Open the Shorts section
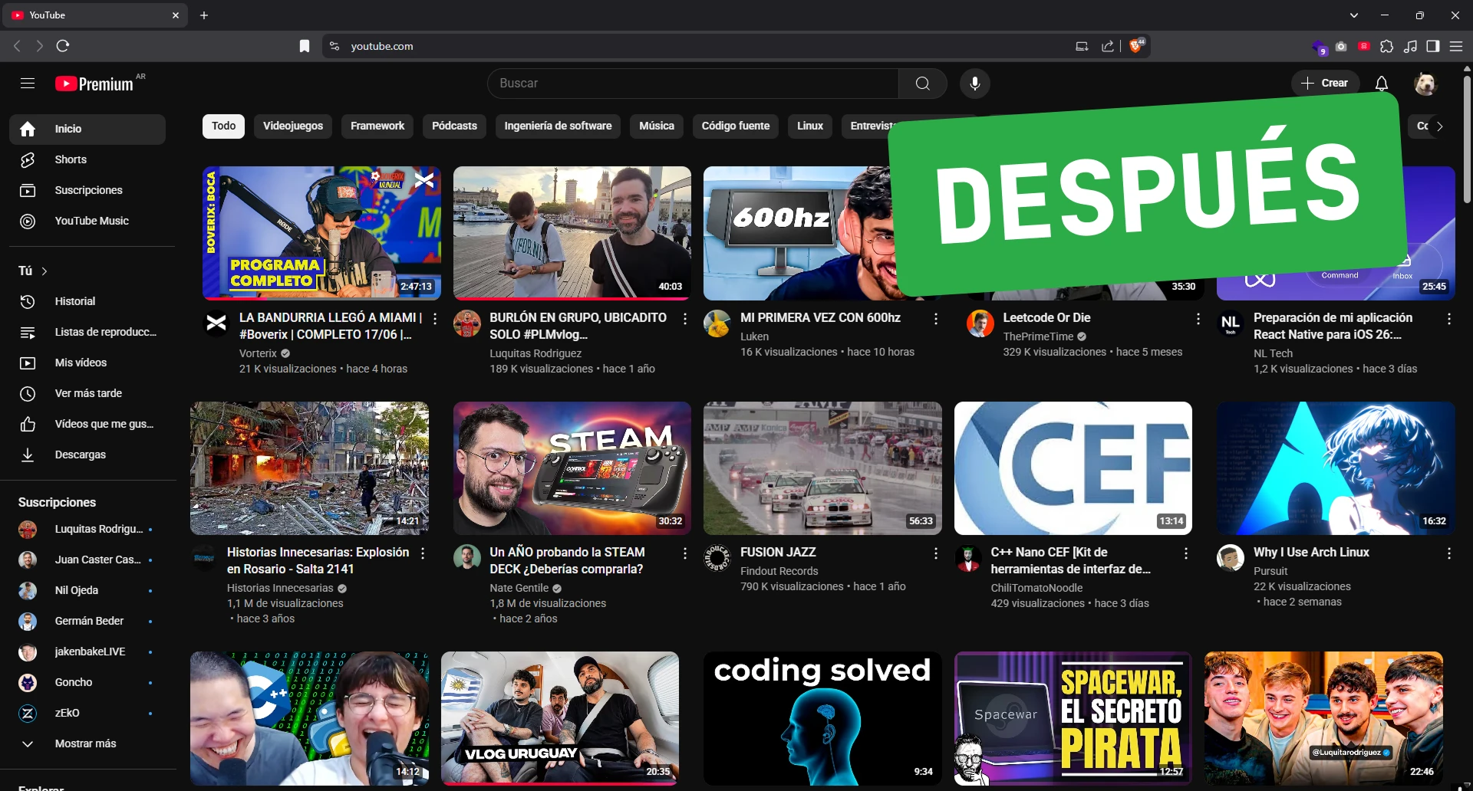 pos(72,159)
